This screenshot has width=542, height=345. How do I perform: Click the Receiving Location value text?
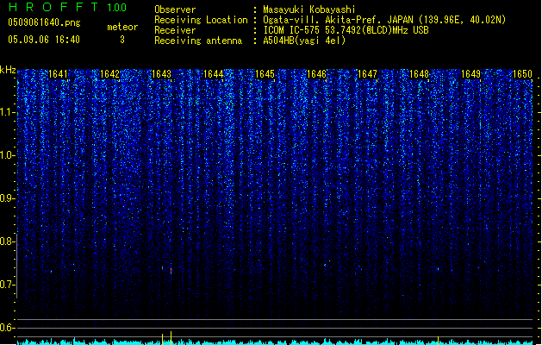(384, 20)
